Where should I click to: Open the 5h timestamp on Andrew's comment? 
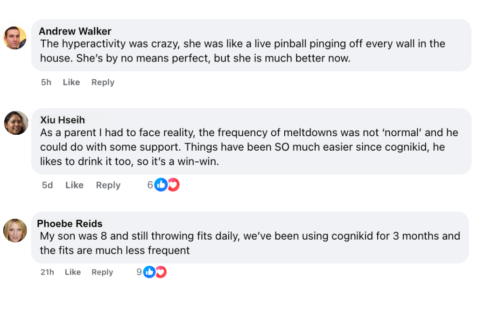[x=46, y=82]
